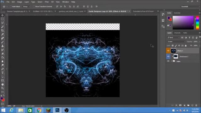Image resolution: width=201 pixels, height=113 pixels.
Task: Open the layer Fill dropdown arrow
Action: [199, 46]
